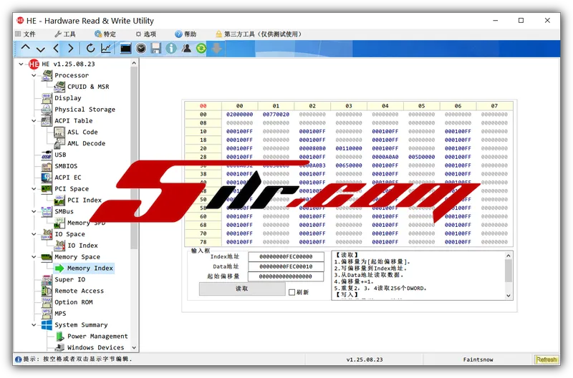
Task: Click the green circular update icon
Action: tap(201, 48)
